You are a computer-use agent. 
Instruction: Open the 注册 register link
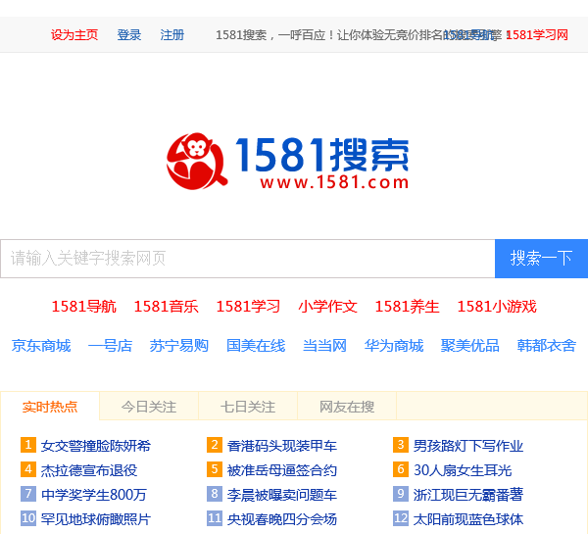pyautogui.click(x=172, y=35)
